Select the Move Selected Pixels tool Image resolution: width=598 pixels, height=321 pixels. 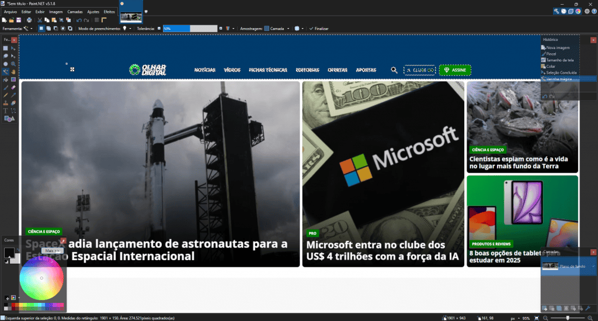tap(13, 49)
